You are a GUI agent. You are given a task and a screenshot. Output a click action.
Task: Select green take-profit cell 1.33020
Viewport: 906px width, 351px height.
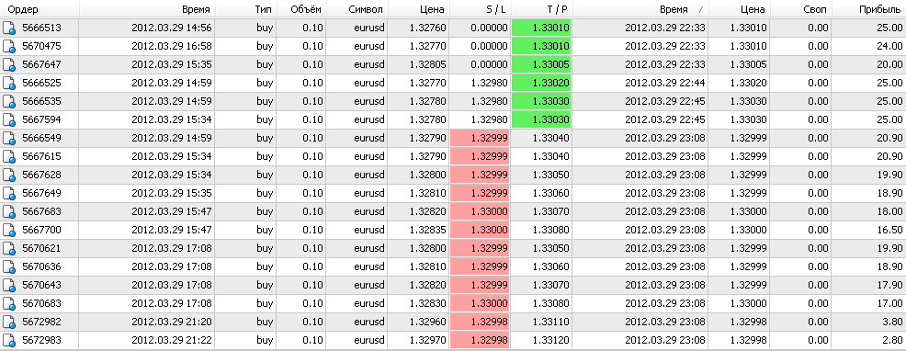541,84
